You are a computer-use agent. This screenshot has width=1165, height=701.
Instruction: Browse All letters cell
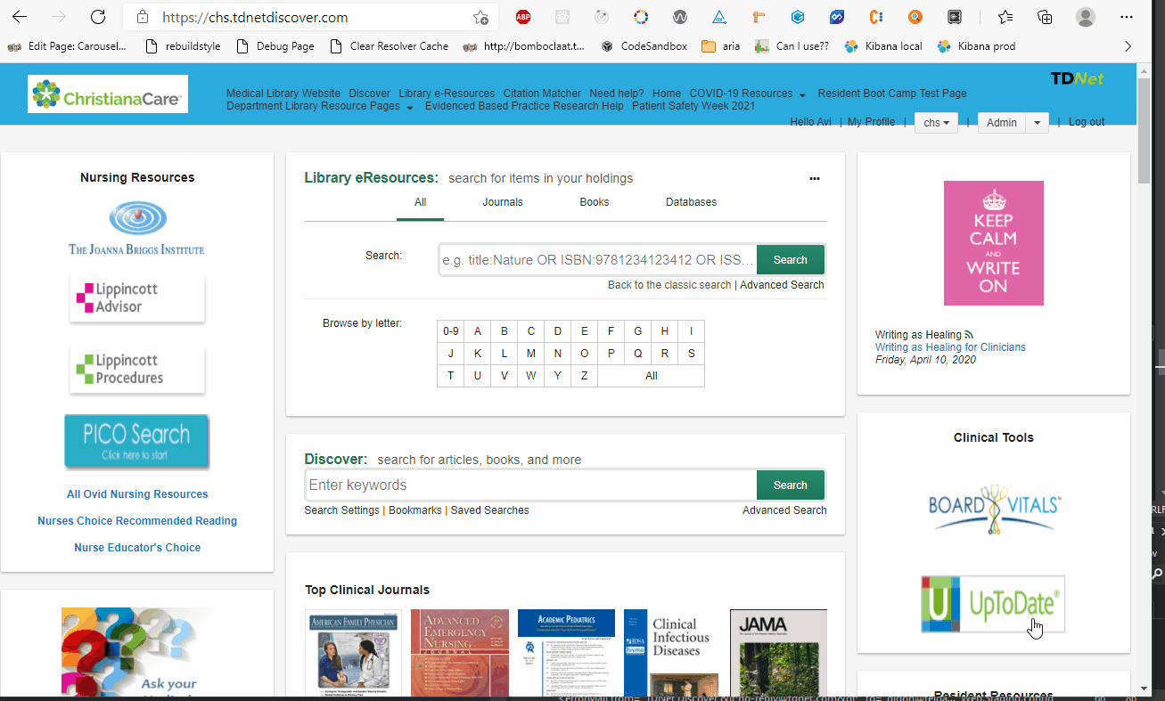(652, 376)
